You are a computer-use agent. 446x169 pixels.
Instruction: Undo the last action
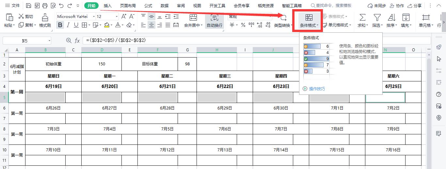pos(62,6)
